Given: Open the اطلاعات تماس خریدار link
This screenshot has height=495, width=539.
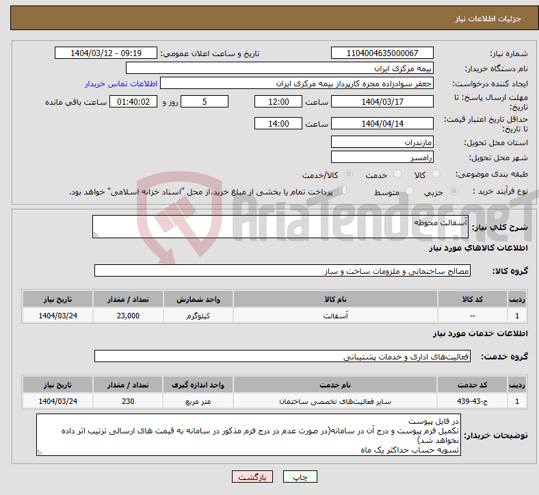Looking at the screenshot, I should [x=121, y=84].
